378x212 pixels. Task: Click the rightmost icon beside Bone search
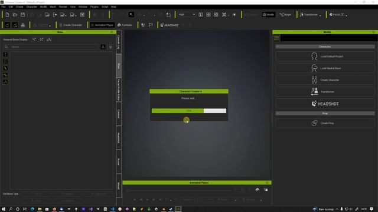[110, 47]
